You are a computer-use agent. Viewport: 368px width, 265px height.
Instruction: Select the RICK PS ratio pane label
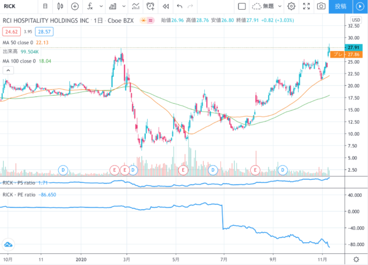click(x=19, y=183)
